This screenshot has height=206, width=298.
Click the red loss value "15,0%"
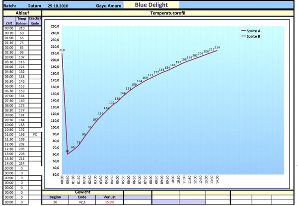[x=109, y=202]
